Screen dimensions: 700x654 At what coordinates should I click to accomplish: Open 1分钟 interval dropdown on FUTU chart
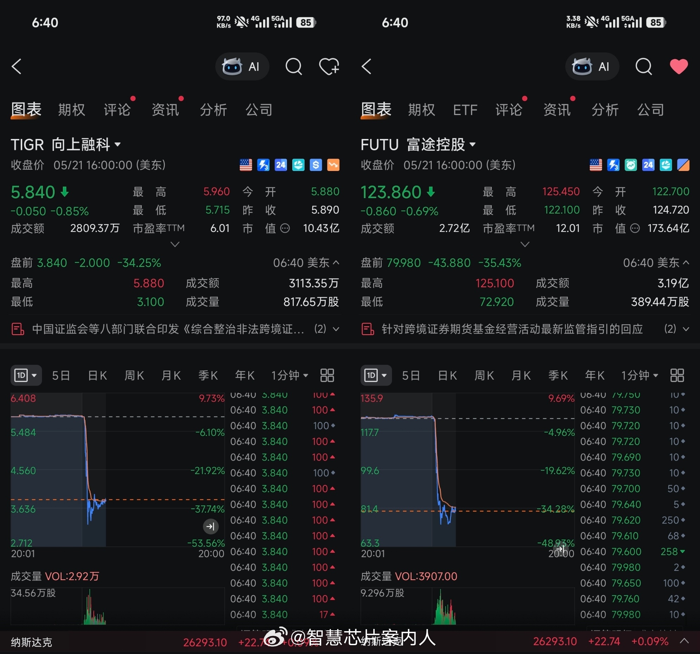point(640,375)
